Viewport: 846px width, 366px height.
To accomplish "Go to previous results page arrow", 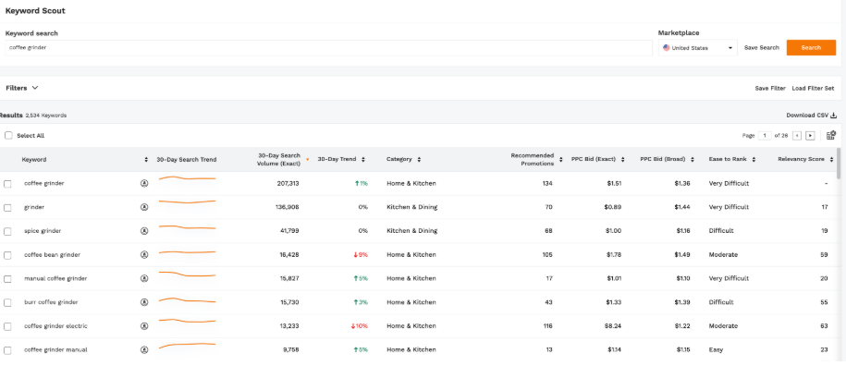I will [x=797, y=136].
